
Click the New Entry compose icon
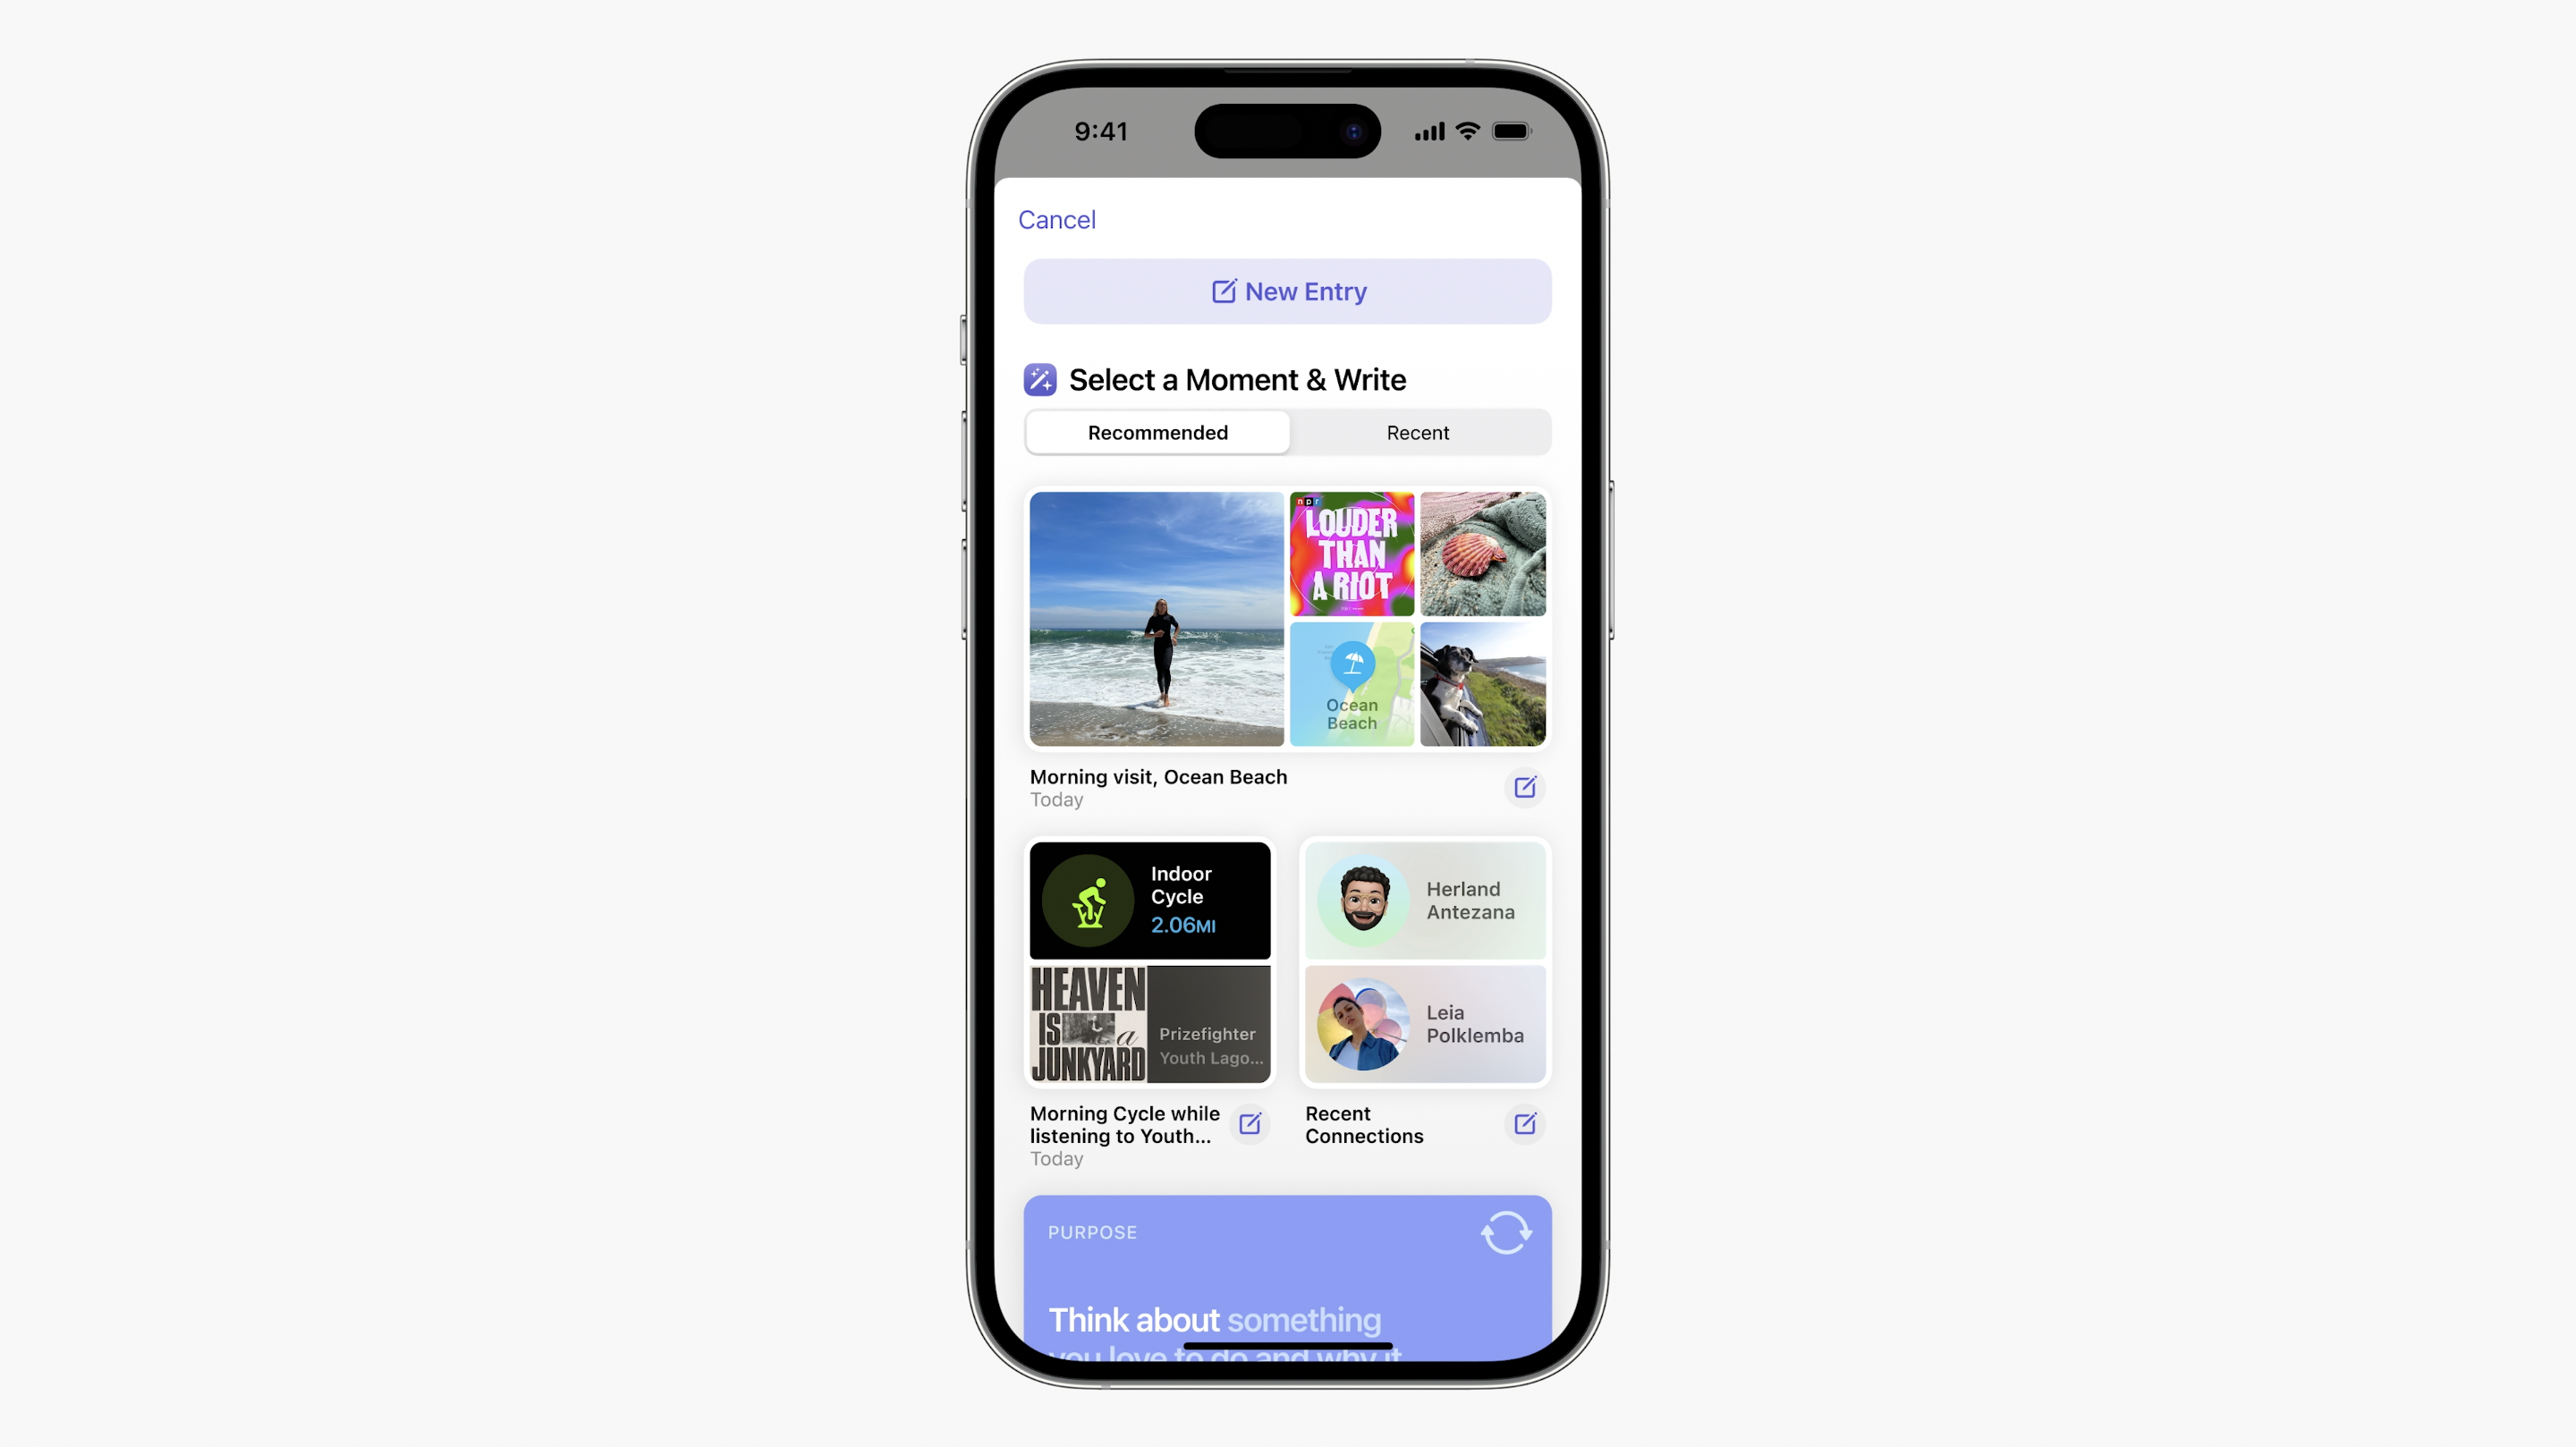[1223, 290]
